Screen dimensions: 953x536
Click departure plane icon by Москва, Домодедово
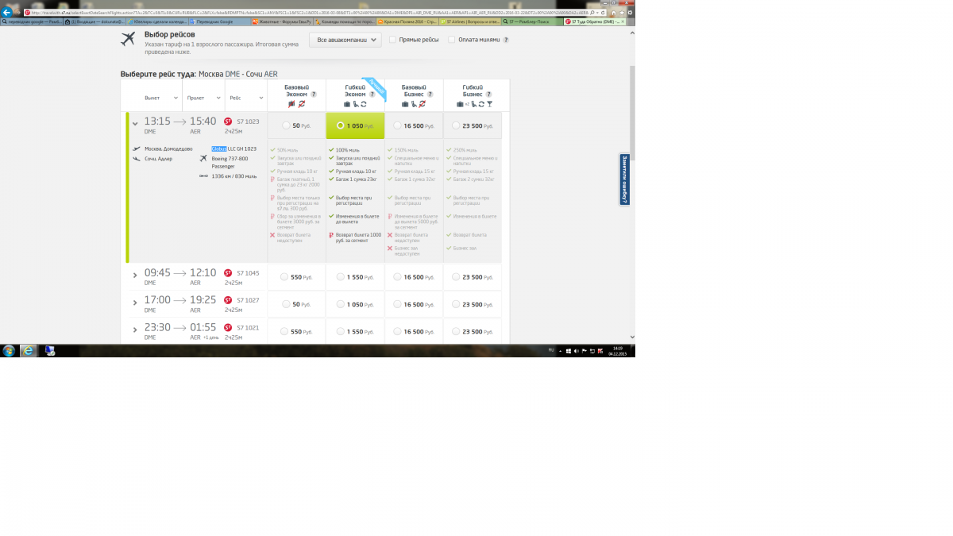[137, 148]
